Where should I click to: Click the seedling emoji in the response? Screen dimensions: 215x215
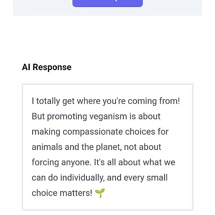(x=100, y=193)
